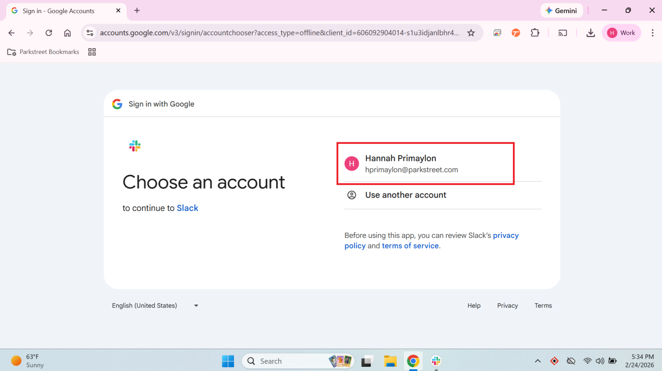The image size is (662, 371).
Task: Select Use another account
Action: (x=443, y=195)
